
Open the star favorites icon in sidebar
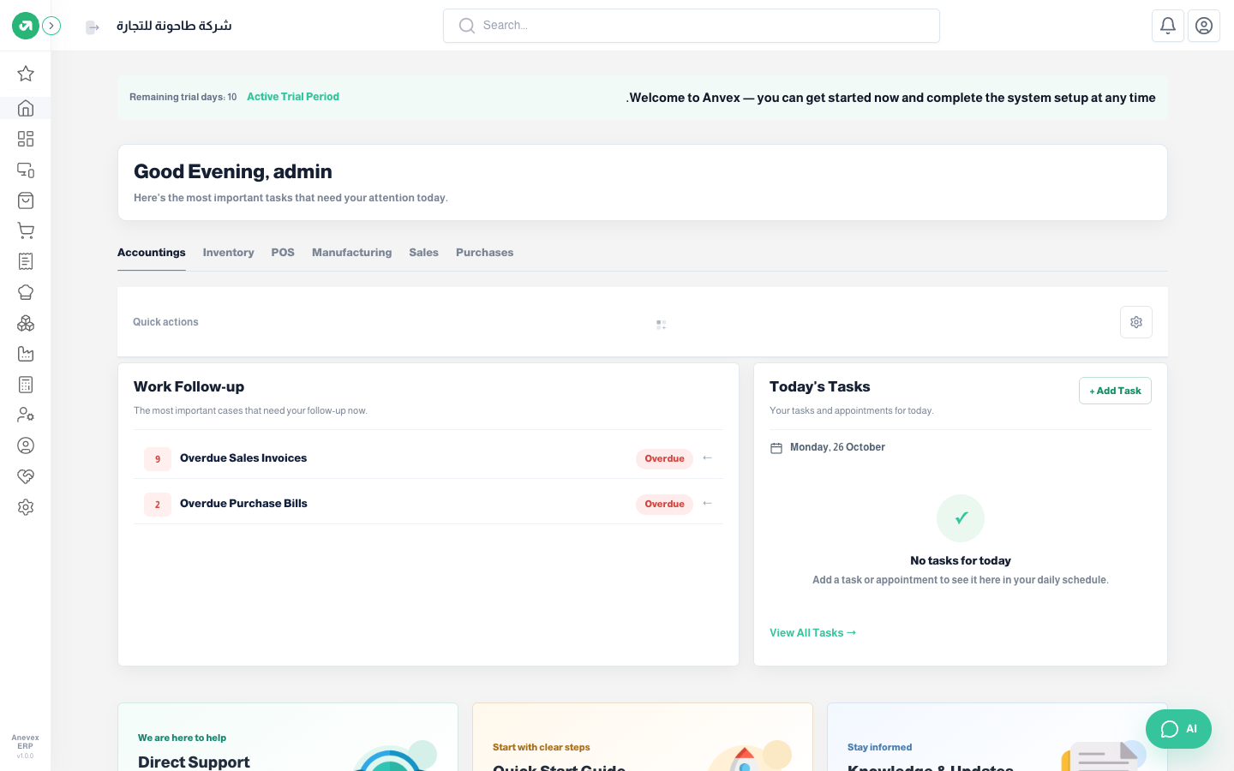pos(26,74)
